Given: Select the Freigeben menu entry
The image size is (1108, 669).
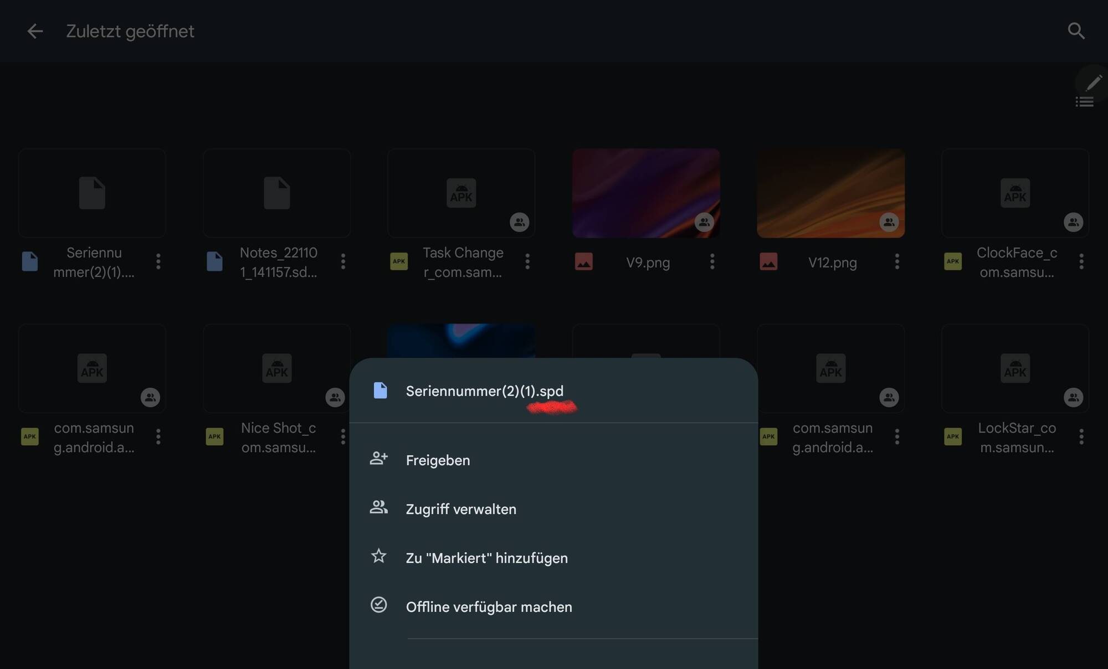Looking at the screenshot, I should [438, 460].
